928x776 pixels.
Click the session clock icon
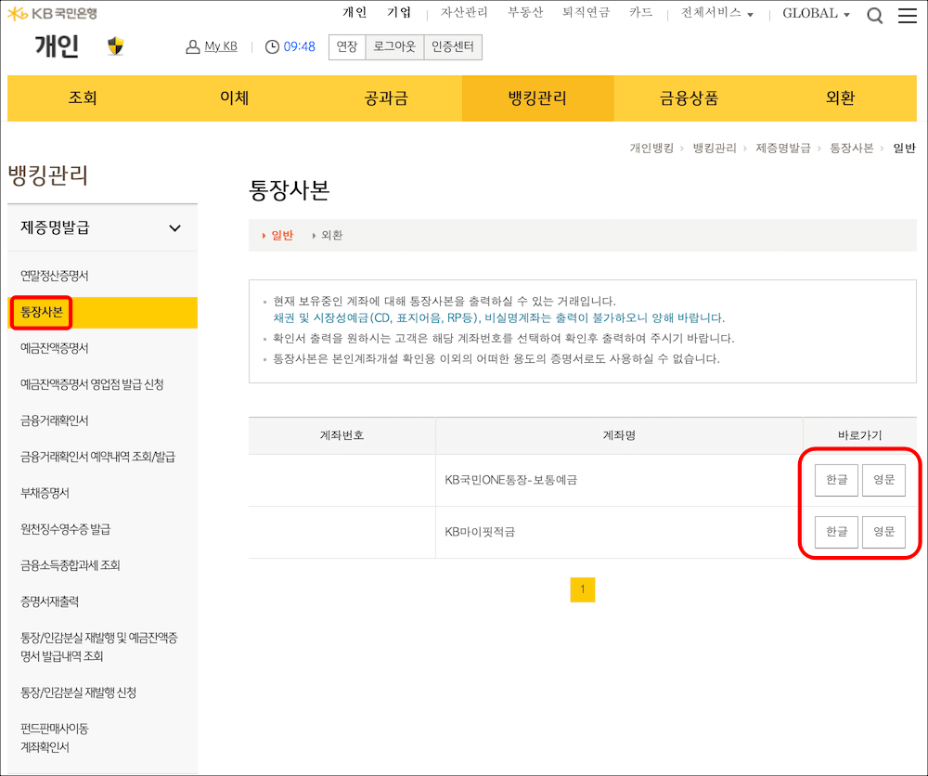272,46
